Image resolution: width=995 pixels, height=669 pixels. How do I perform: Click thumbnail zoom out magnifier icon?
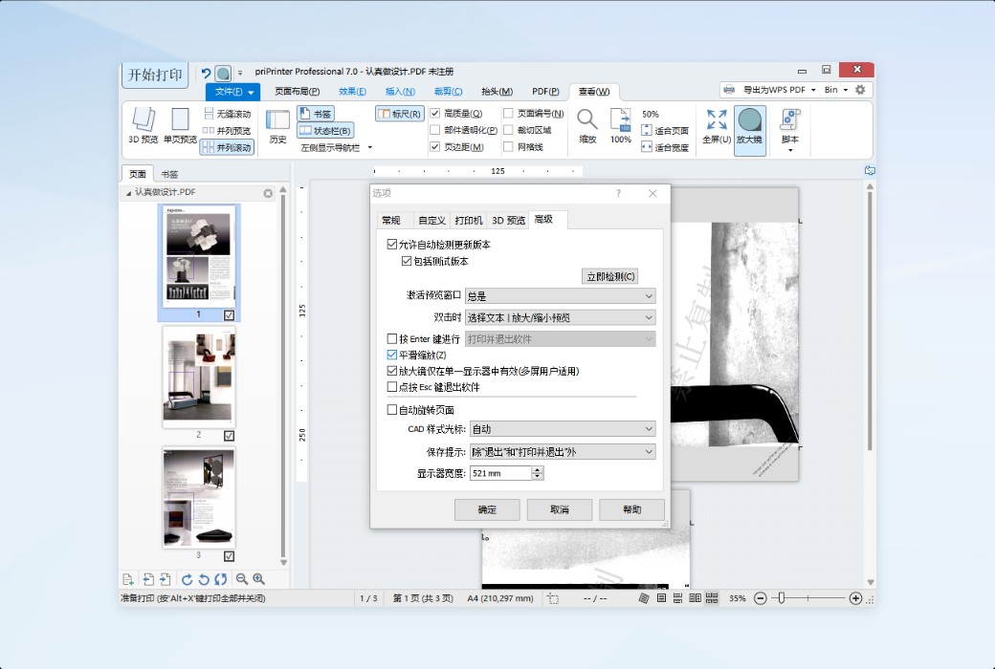[242, 579]
